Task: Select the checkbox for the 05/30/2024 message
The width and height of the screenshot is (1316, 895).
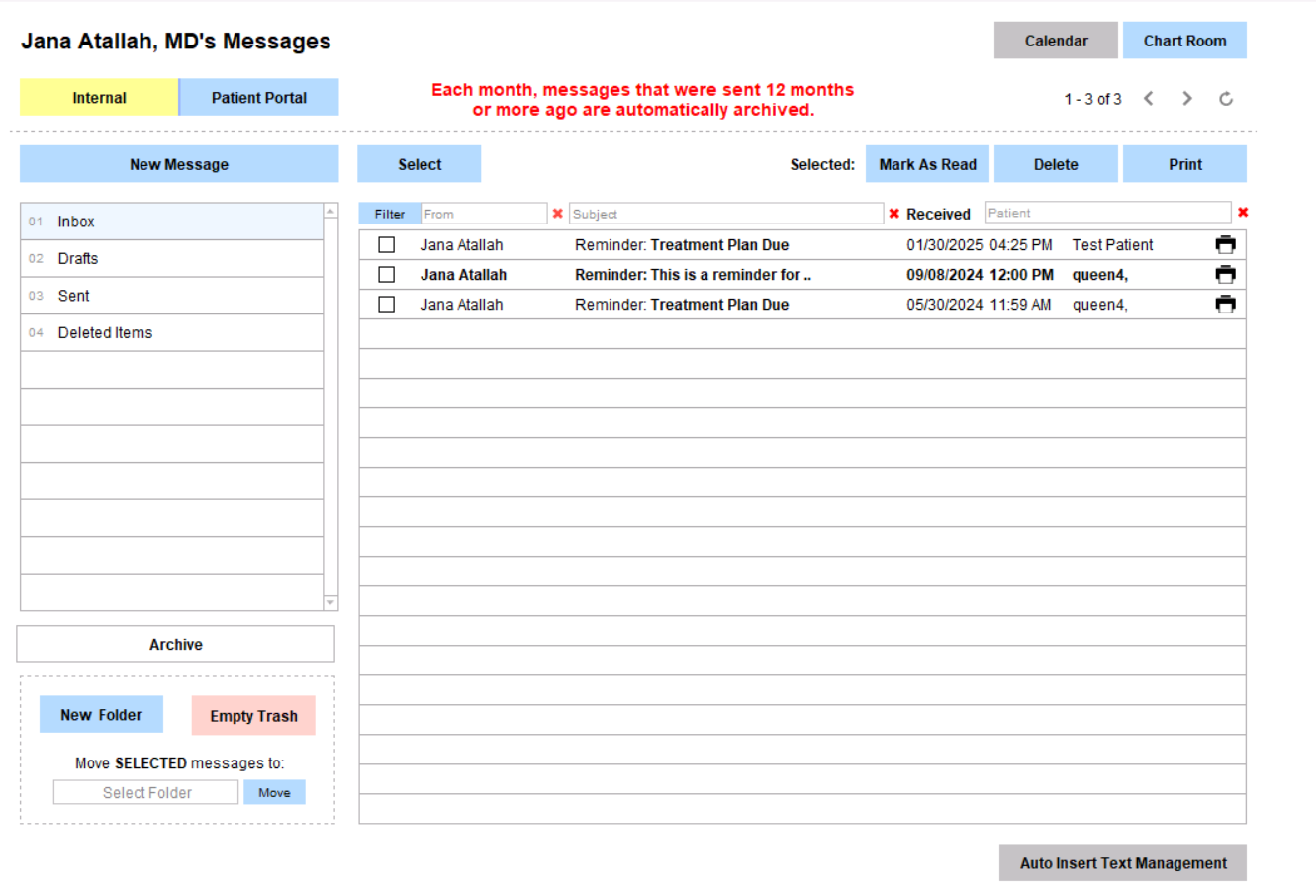Action: [x=387, y=305]
